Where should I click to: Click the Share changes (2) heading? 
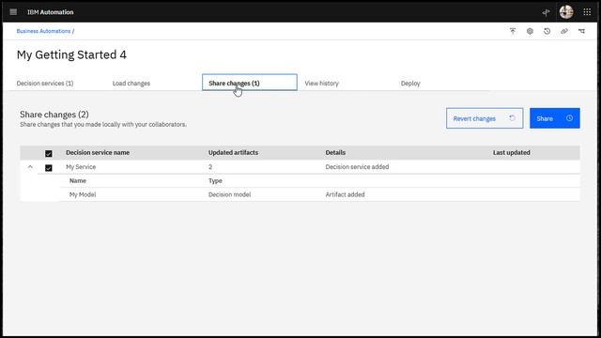pyautogui.click(x=54, y=115)
